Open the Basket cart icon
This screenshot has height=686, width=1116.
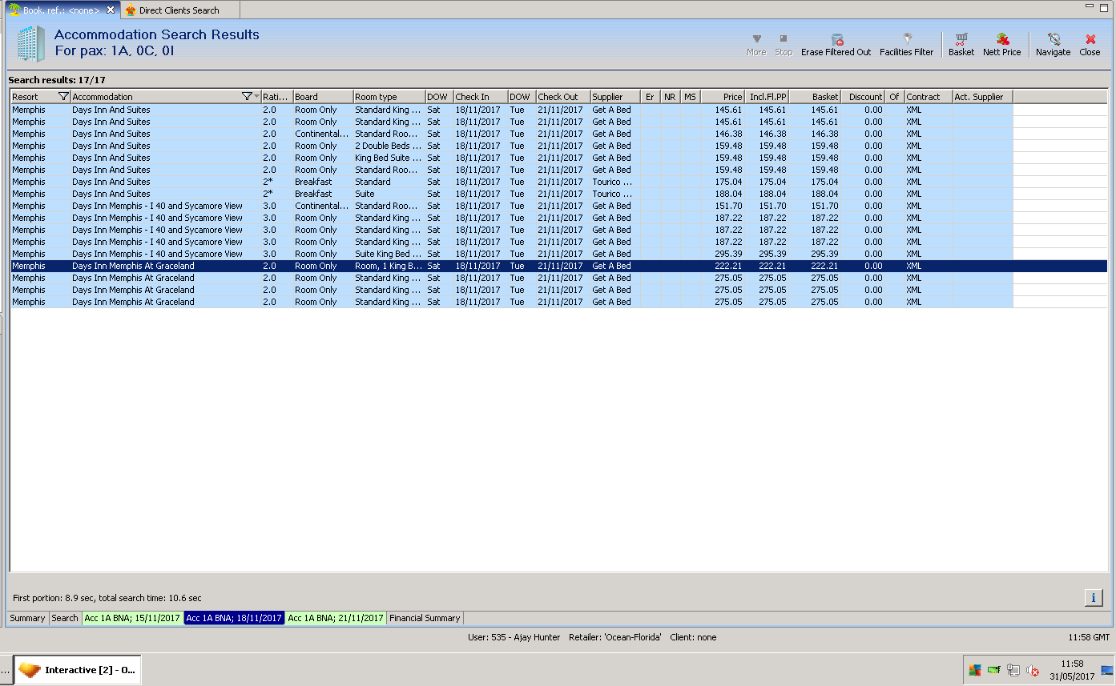pos(961,39)
